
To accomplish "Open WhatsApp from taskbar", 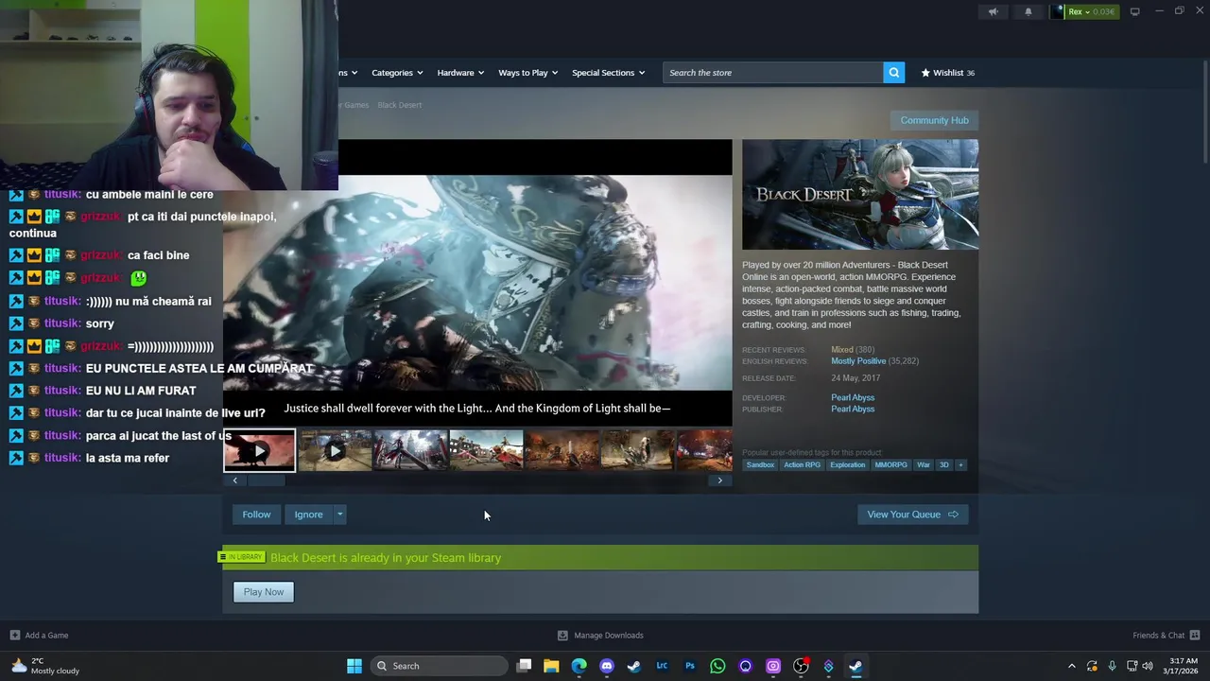I will pyautogui.click(x=717, y=666).
